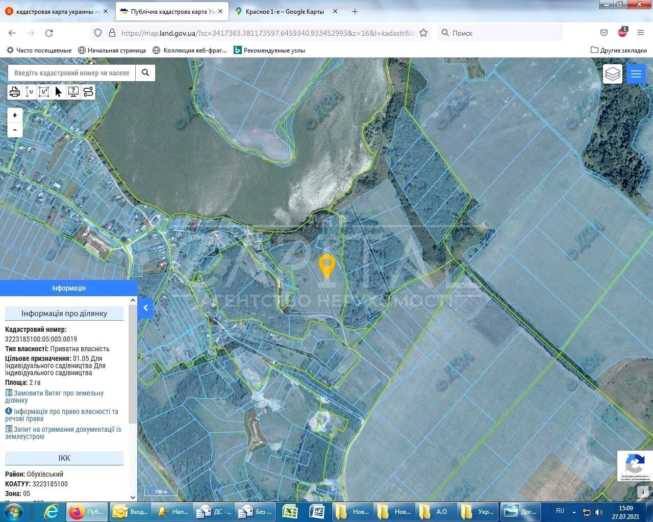
Task: Zoom out the map with minus button
Action: (15, 129)
